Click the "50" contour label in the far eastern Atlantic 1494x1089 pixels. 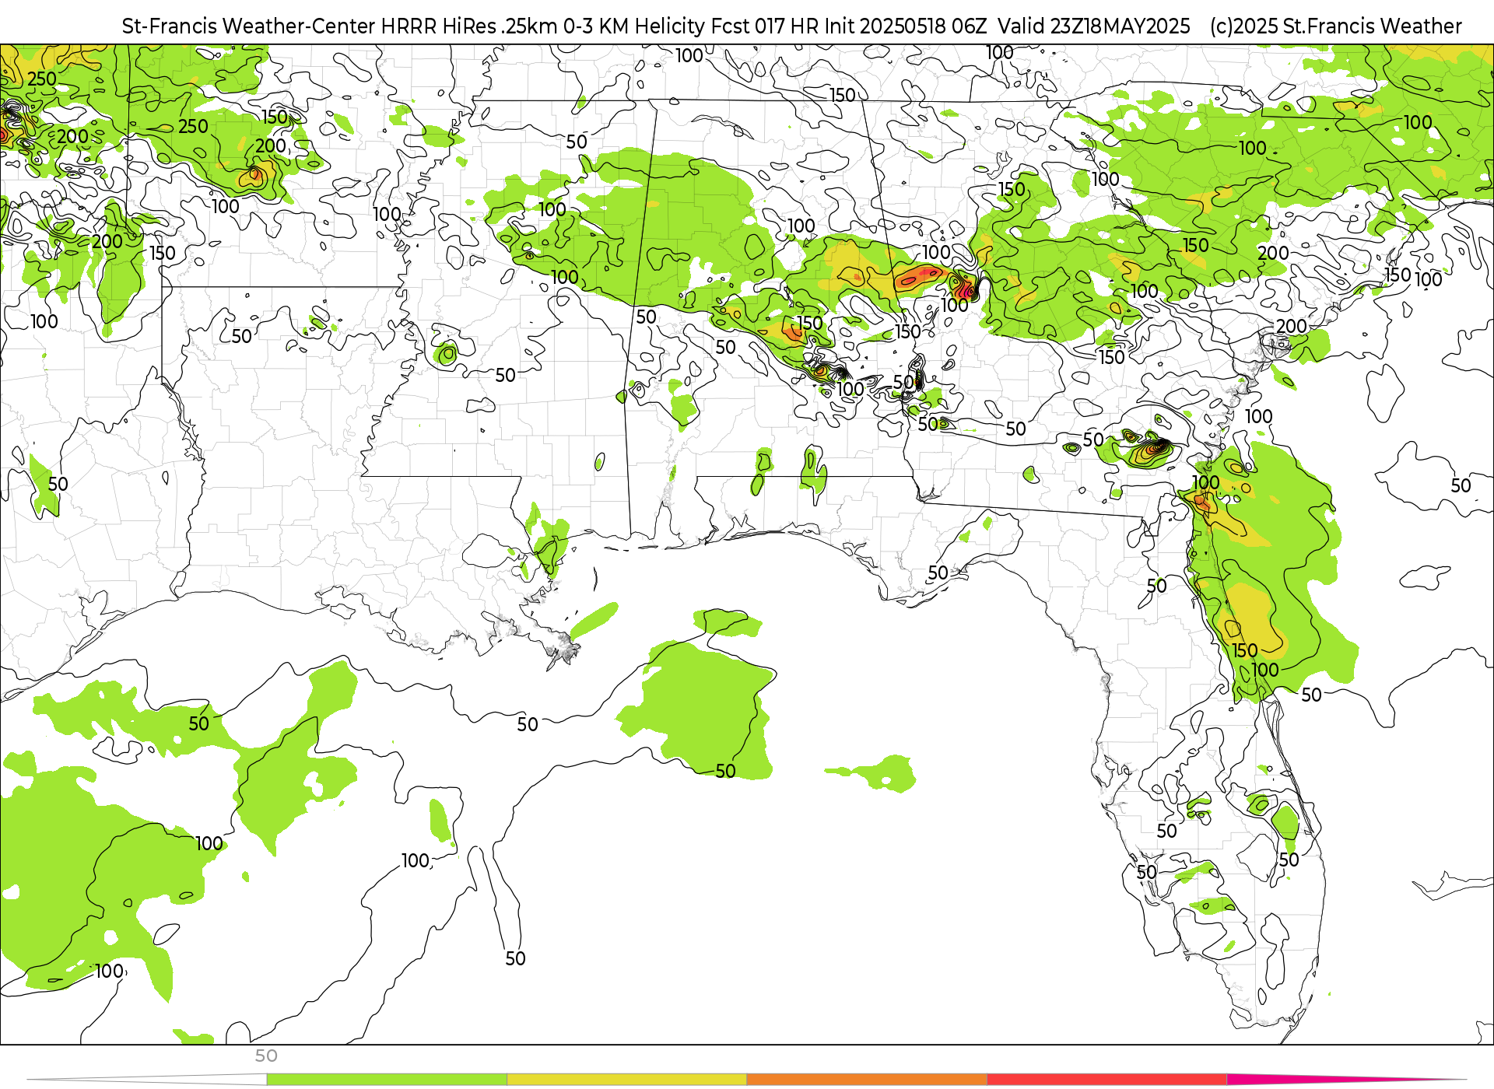tap(1461, 485)
